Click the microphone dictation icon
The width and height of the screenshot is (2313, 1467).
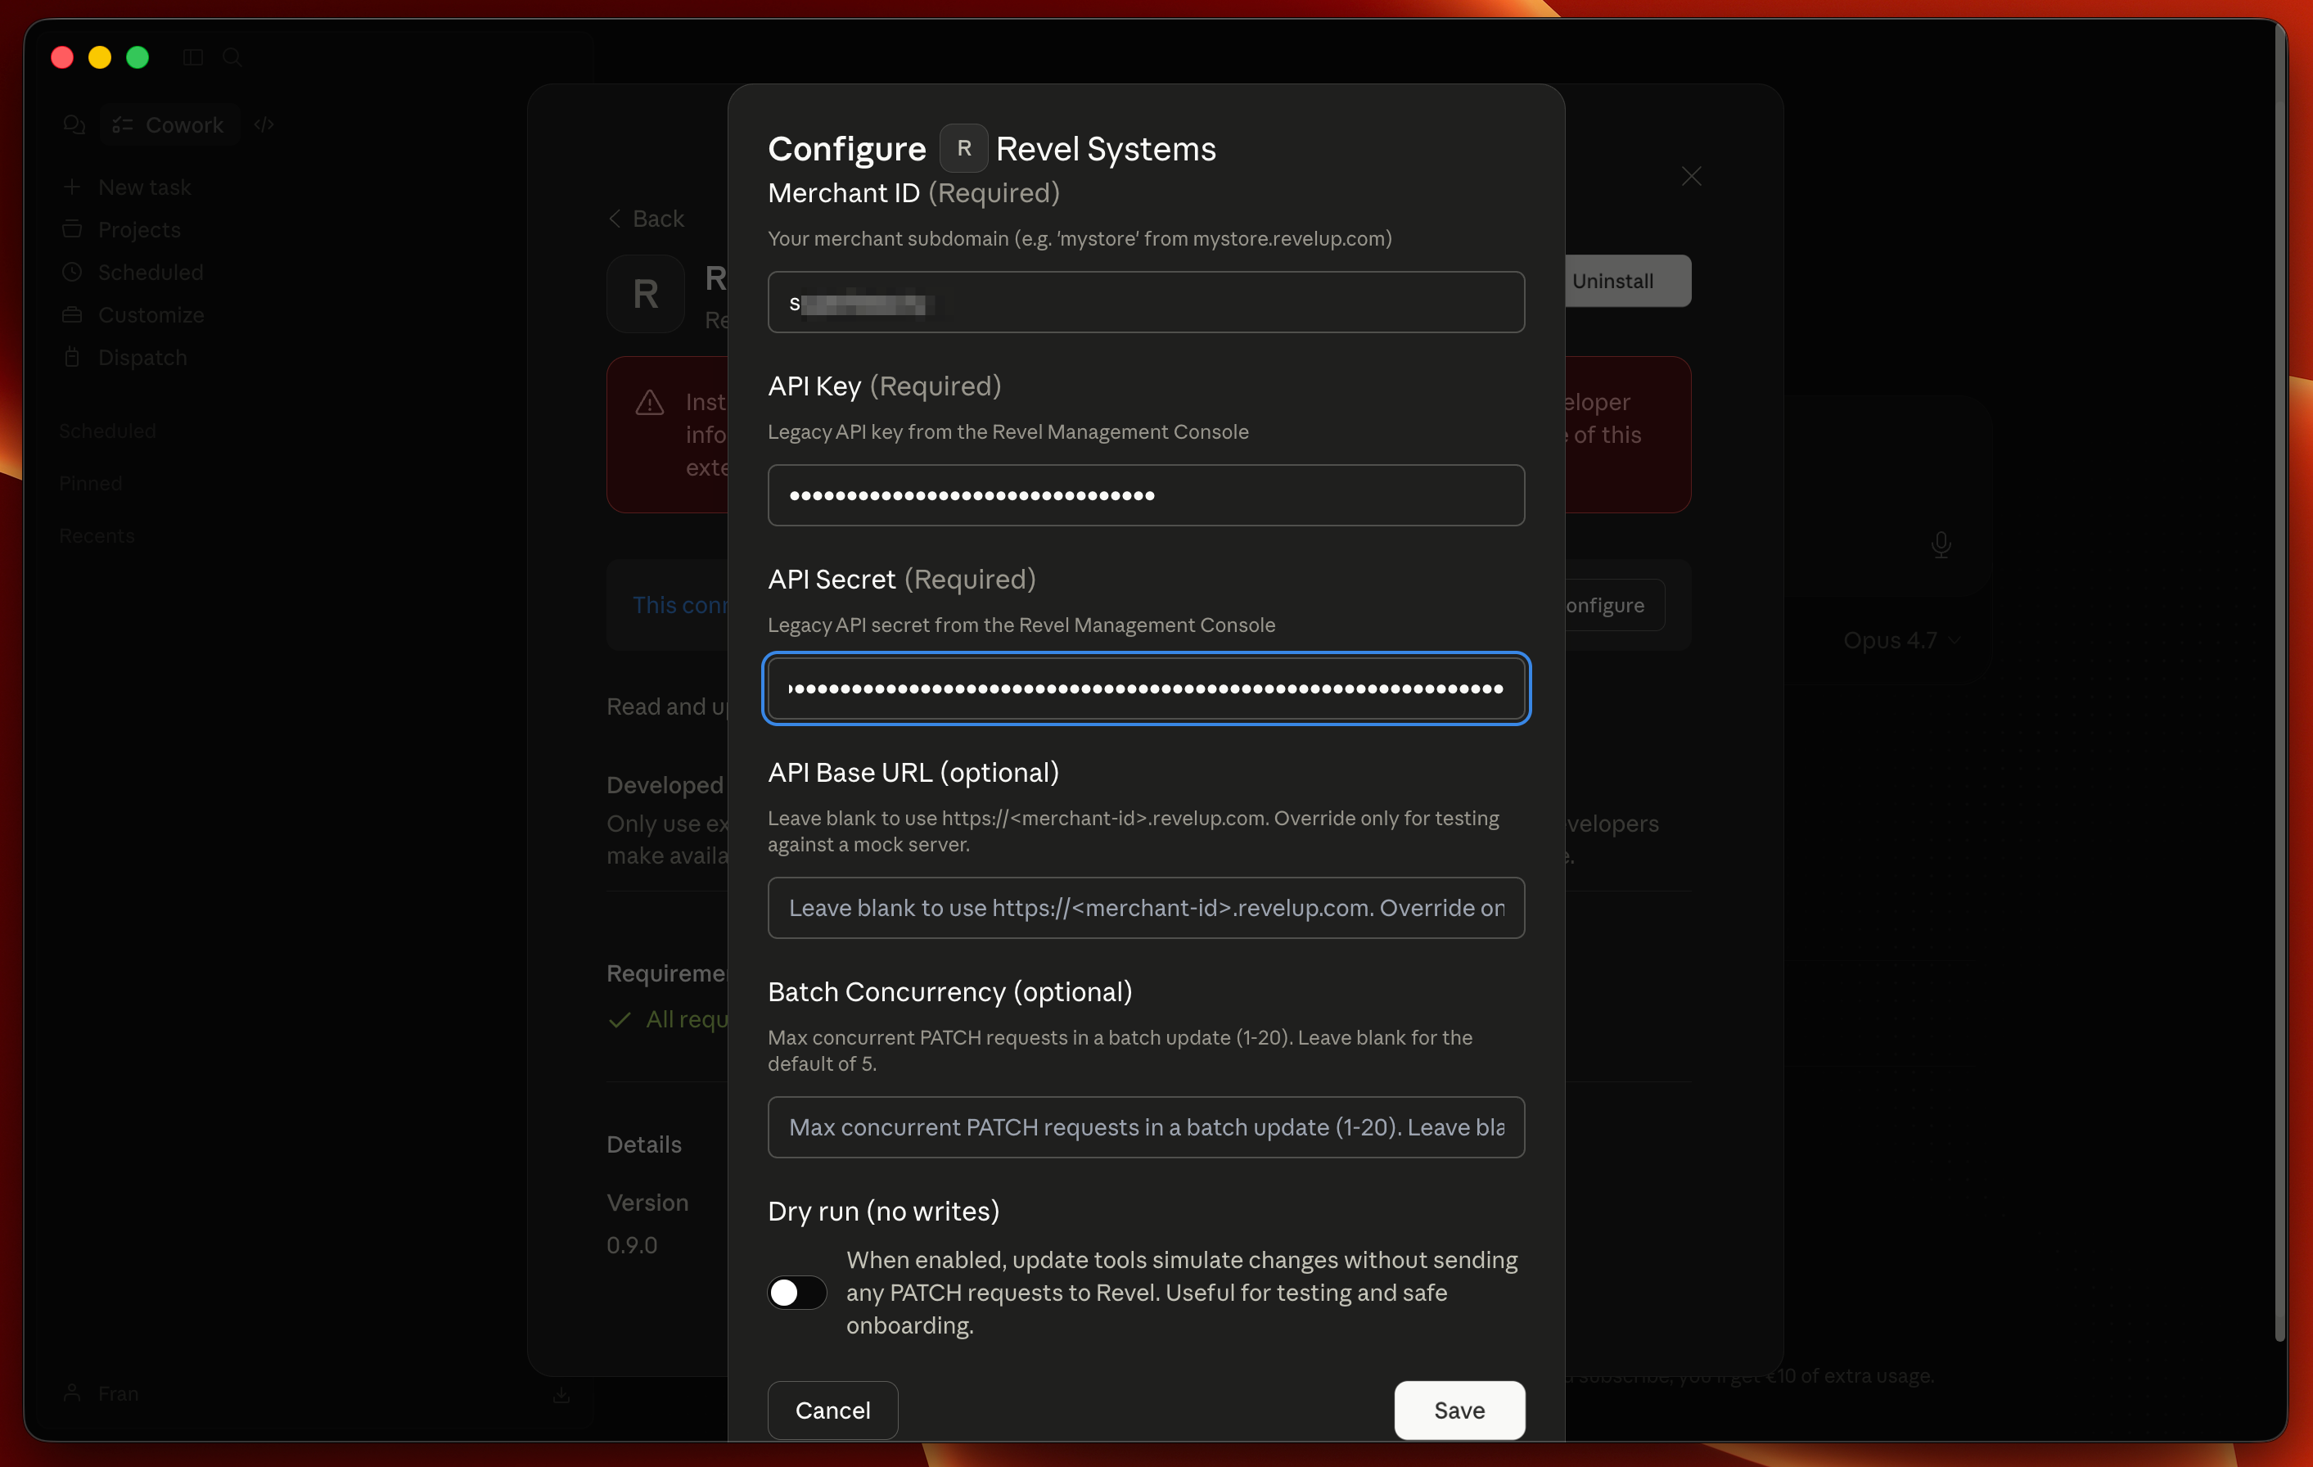pyautogui.click(x=1941, y=544)
